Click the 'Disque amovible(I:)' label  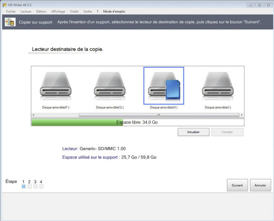tap(218, 108)
